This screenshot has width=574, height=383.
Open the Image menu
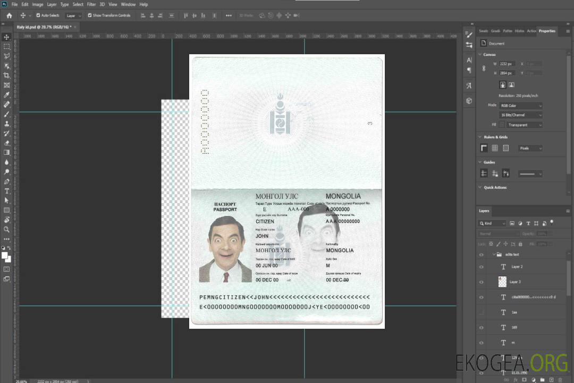pyautogui.click(x=37, y=4)
